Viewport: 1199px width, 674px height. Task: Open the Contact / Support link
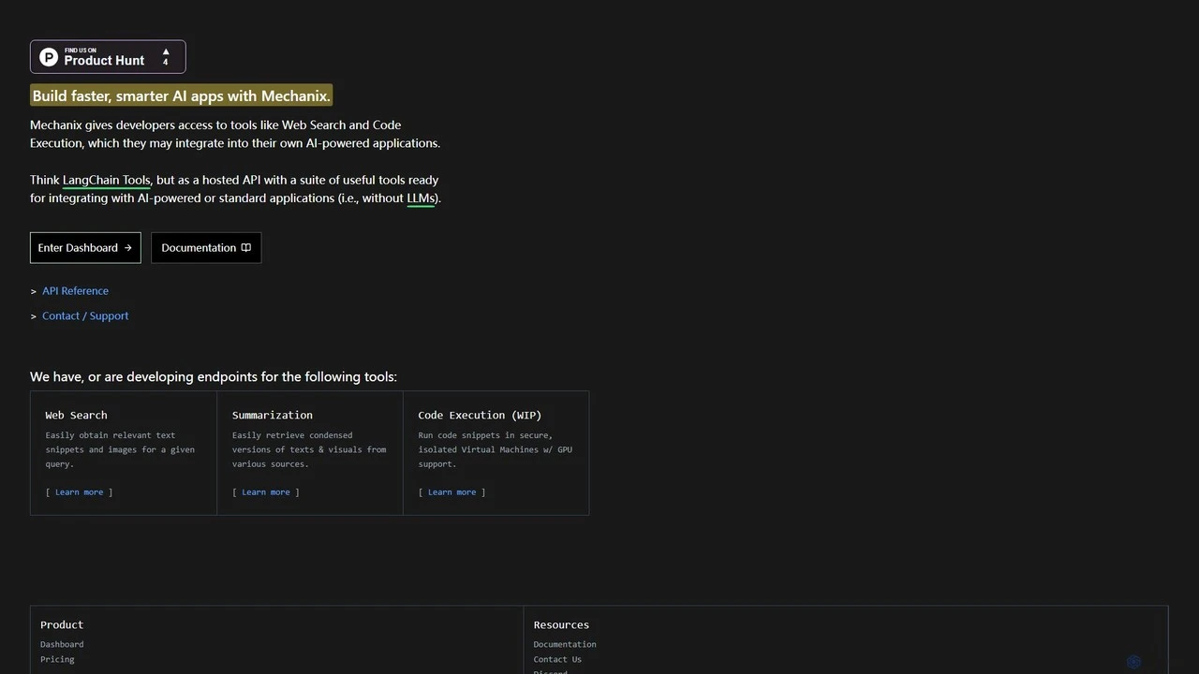[x=85, y=316]
